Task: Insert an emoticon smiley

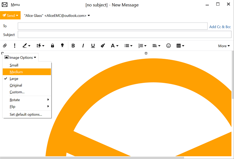Action: coord(168,46)
